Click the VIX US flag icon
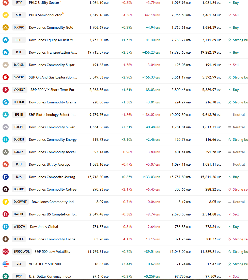 (x=6, y=264)
